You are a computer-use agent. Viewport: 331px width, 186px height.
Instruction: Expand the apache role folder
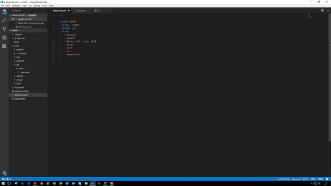pos(15,50)
